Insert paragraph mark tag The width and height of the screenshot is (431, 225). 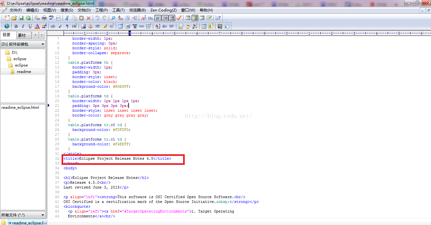(x=67, y=26)
